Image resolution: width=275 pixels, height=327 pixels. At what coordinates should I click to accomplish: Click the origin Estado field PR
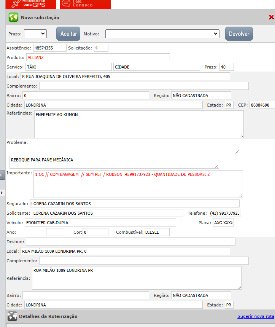pos(229,105)
